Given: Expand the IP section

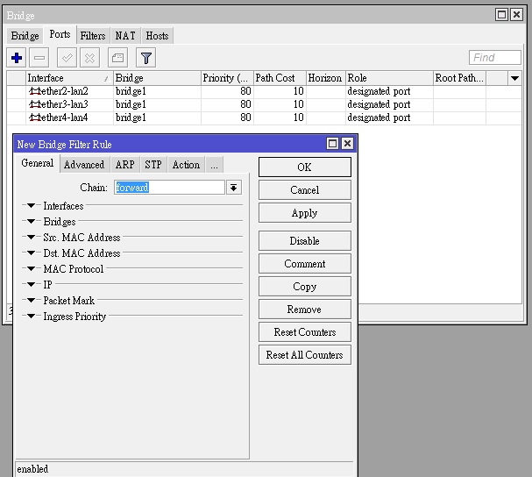Looking at the screenshot, I should 32,284.
